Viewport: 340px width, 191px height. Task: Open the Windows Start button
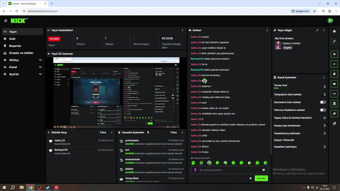click(4, 188)
